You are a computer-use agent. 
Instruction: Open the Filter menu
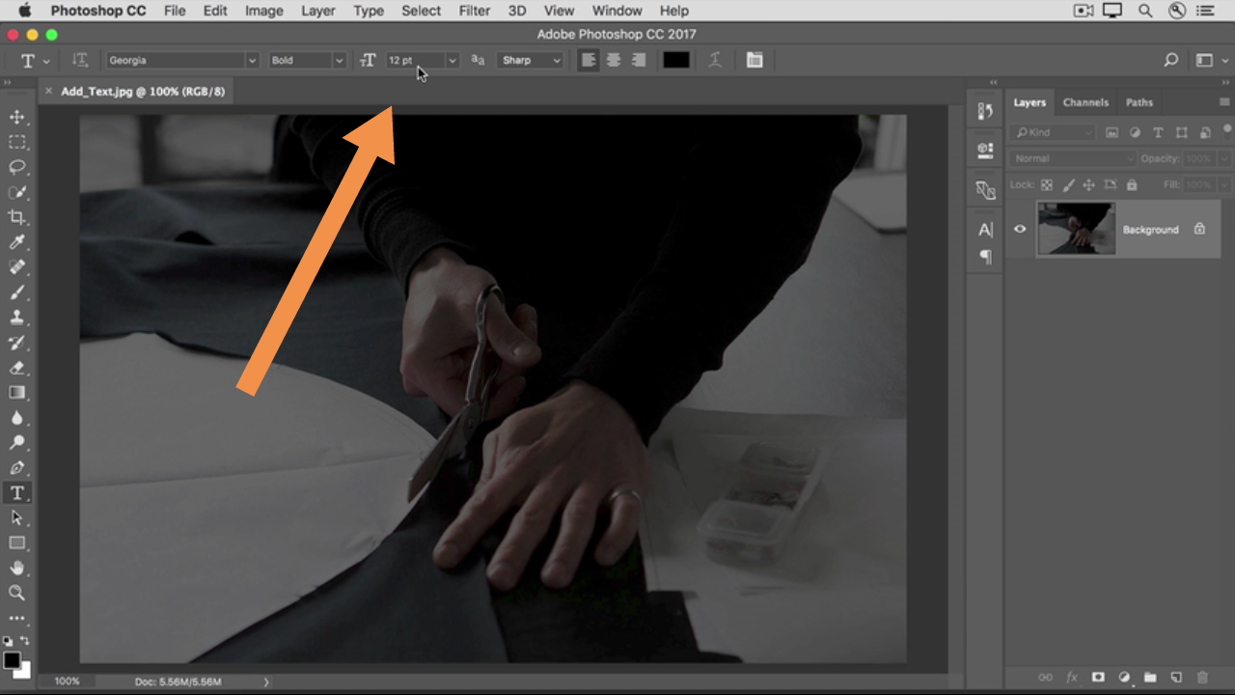(474, 11)
